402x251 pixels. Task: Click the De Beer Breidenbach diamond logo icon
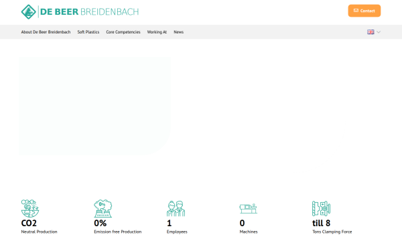[x=28, y=12]
